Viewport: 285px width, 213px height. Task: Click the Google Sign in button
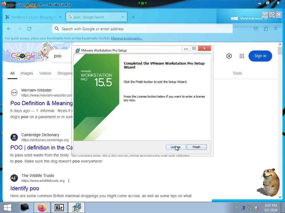point(260,56)
